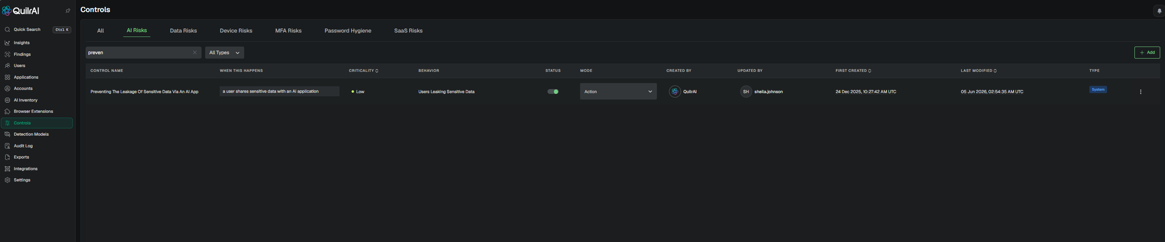Screen dimensions: 1165x242
Task: Switch to the Device Risks tab
Action: pyautogui.click(x=236, y=31)
